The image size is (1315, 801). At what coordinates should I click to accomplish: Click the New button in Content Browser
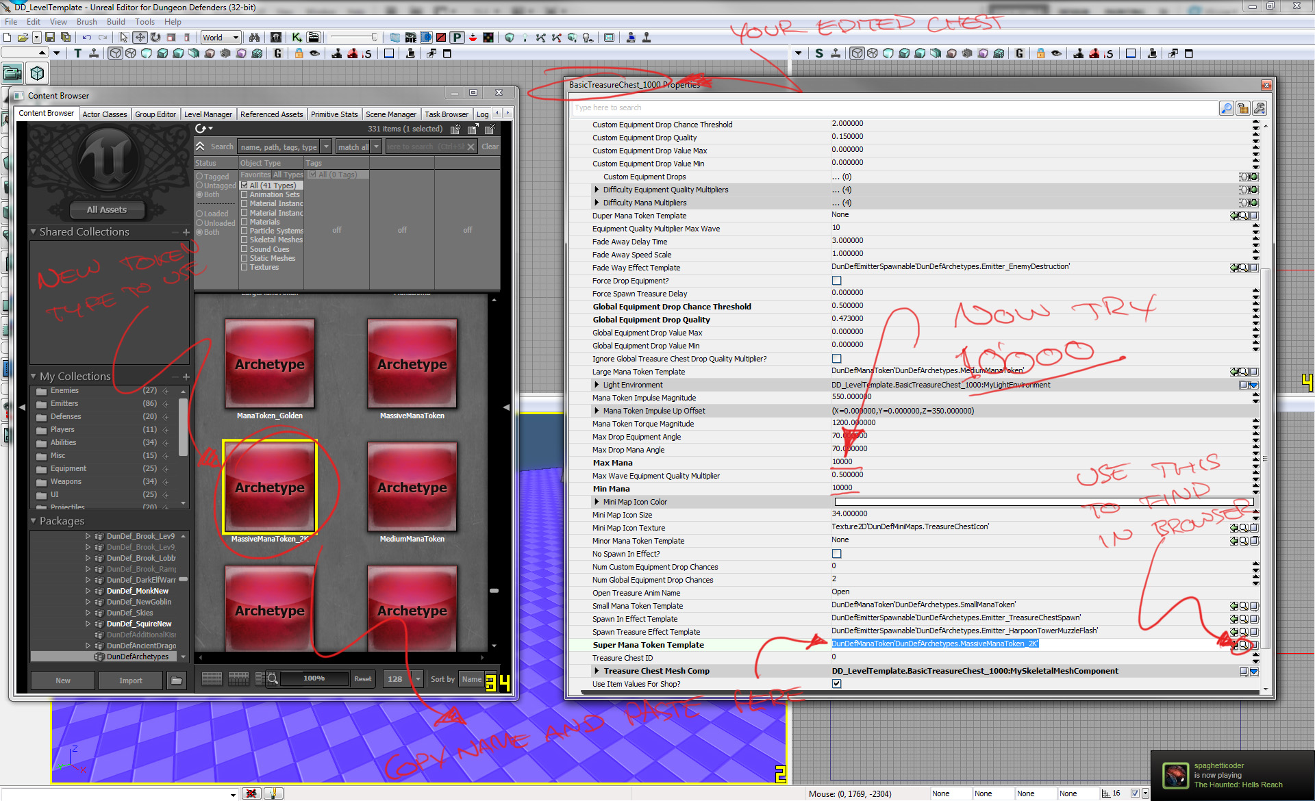63,681
